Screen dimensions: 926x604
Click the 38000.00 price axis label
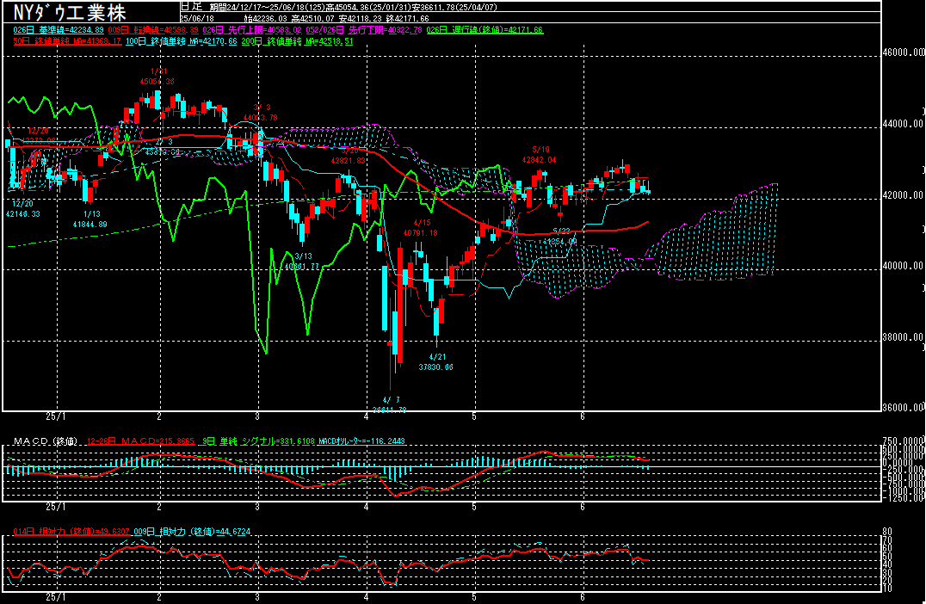pos(903,338)
